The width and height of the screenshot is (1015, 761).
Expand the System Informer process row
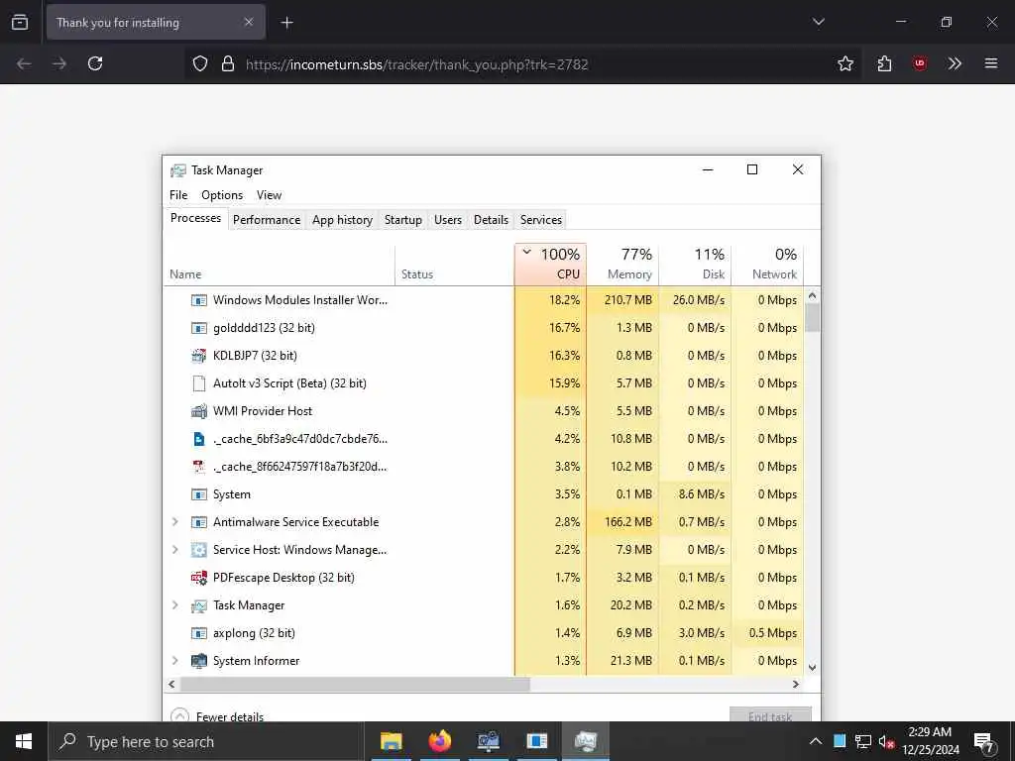point(174,661)
